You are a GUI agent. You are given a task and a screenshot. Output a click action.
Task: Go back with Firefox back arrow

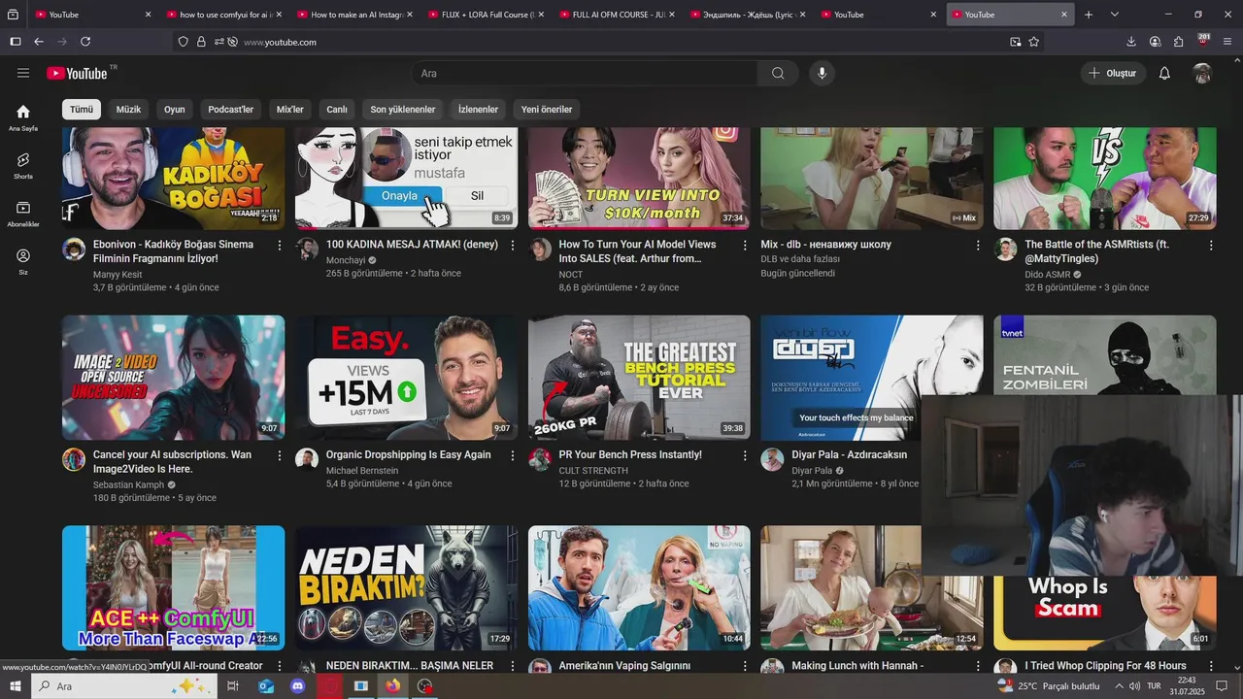coord(39,42)
